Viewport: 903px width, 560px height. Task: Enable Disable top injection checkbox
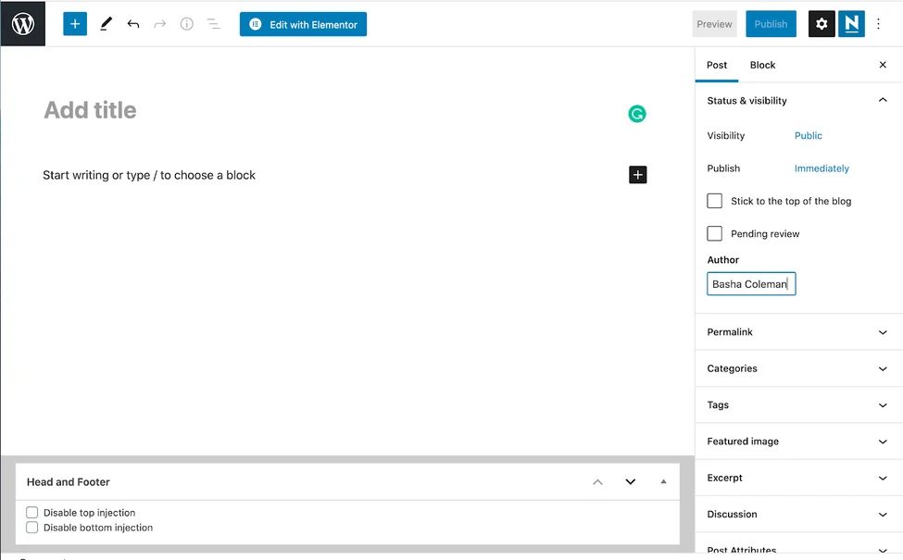(x=32, y=513)
